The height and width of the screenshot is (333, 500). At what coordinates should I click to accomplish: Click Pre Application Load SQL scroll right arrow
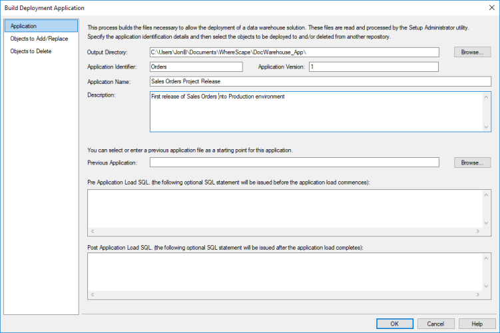tap(477, 231)
